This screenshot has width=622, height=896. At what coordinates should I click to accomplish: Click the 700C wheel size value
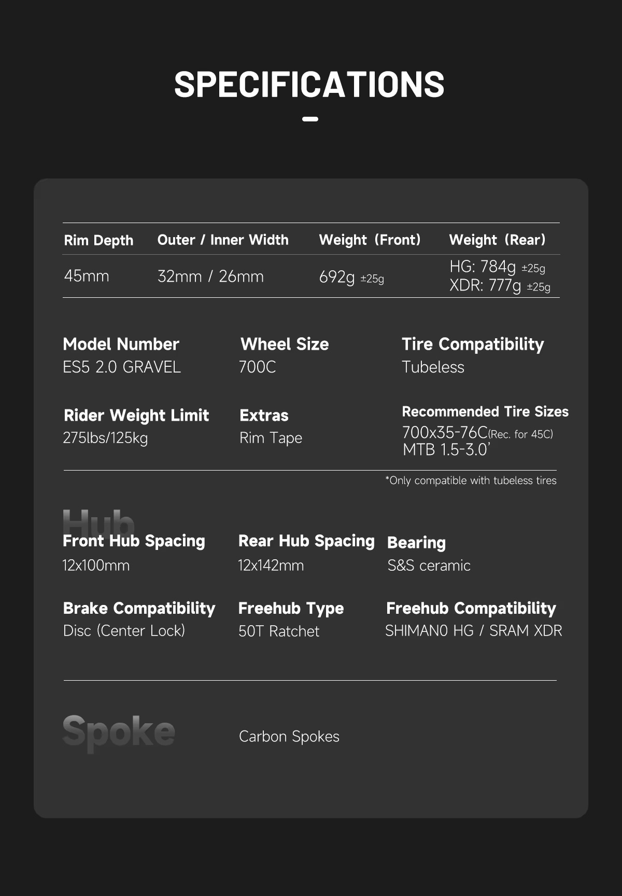257,367
